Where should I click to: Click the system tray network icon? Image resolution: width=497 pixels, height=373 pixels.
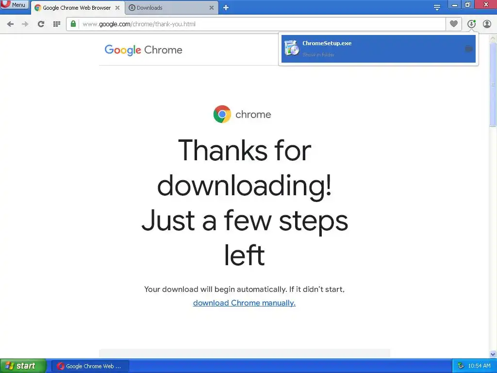461,366
